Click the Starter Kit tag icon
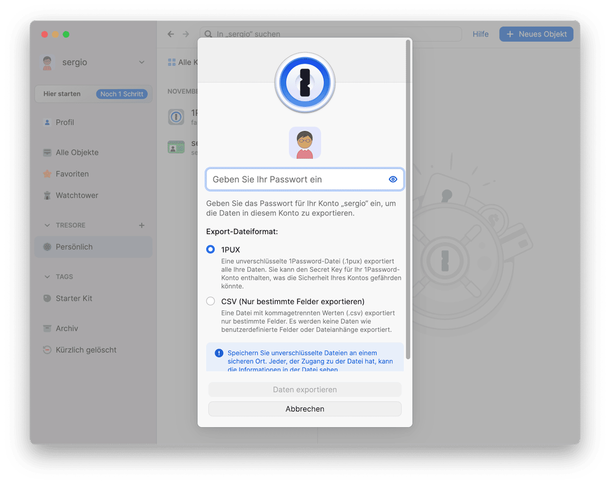This screenshot has height=484, width=610. click(x=47, y=298)
